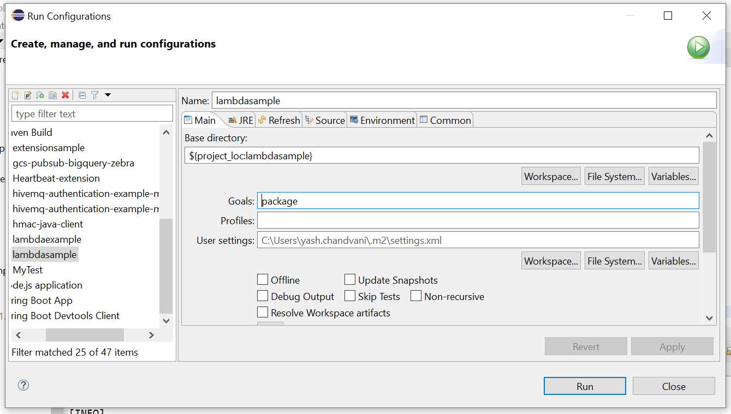The image size is (731, 414).
Task: Click the Revert button
Action: 586,346
